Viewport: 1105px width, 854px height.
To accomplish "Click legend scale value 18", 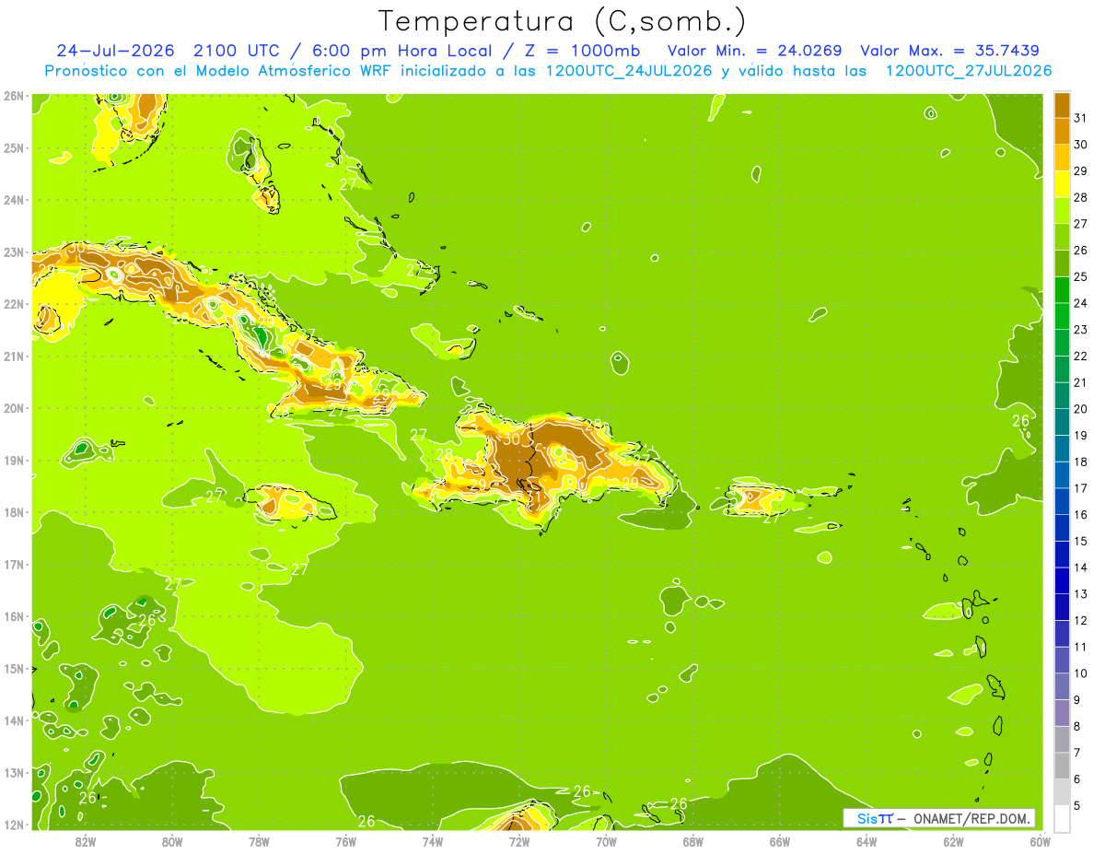I will (1080, 462).
